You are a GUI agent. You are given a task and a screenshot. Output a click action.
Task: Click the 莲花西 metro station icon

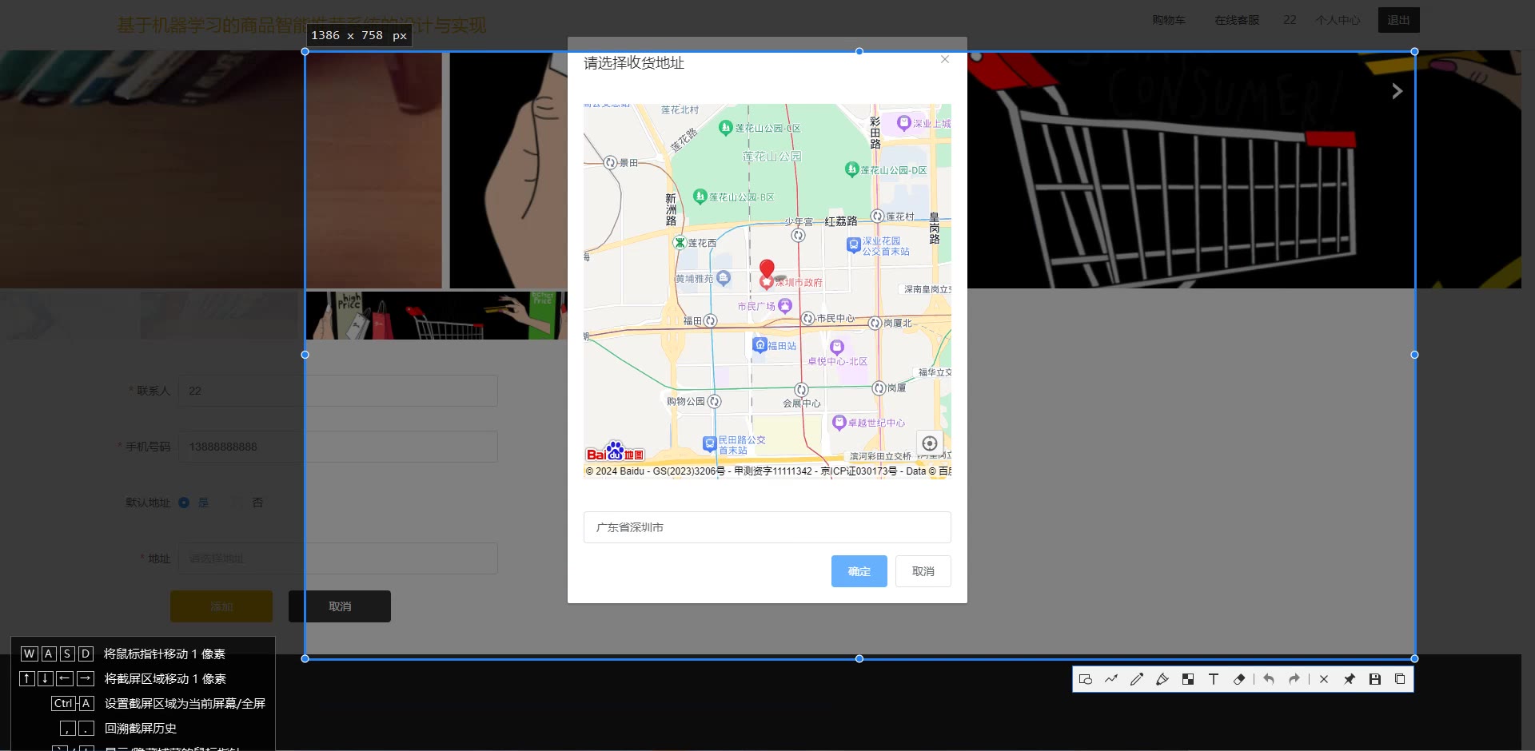pyautogui.click(x=680, y=242)
